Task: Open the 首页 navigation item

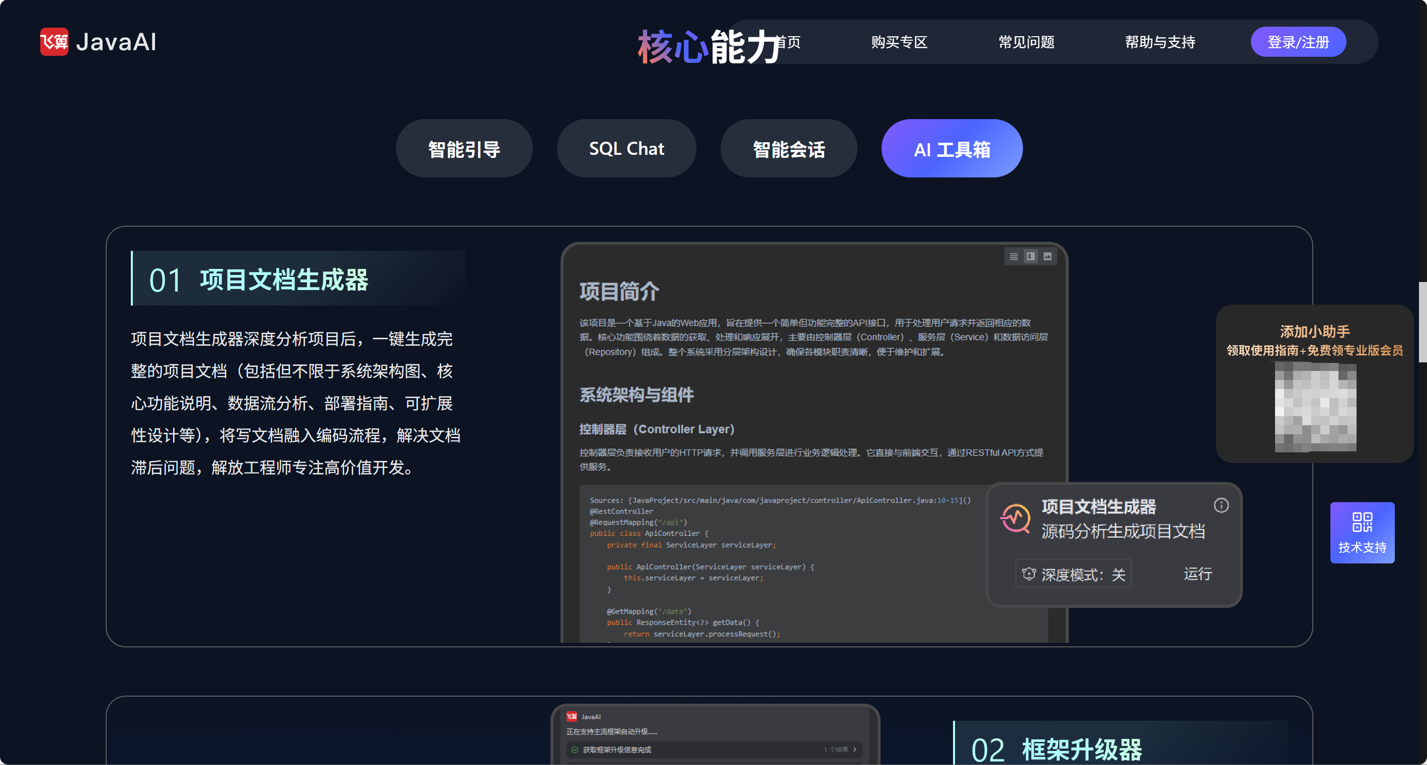Action: tap(789, 42)
